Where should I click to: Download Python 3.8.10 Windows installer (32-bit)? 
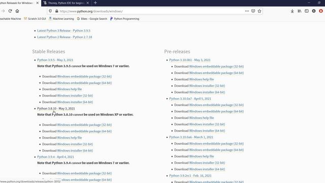pyautogui.click(x=75, y=144)
